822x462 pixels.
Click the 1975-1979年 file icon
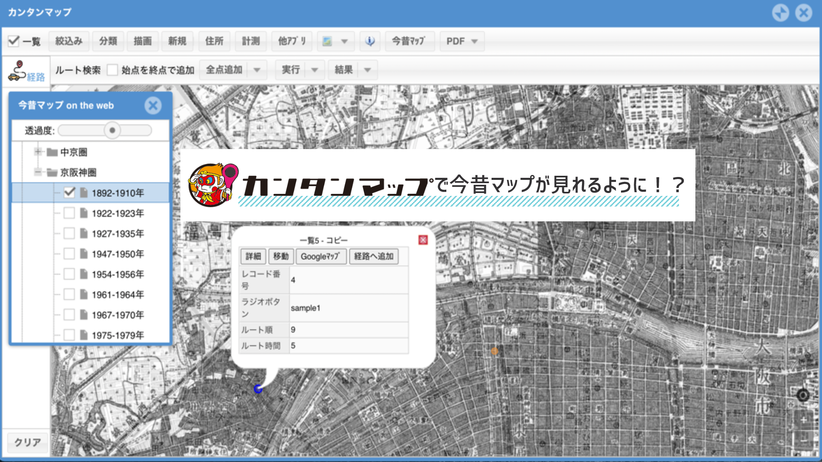(x=84, y=335)
